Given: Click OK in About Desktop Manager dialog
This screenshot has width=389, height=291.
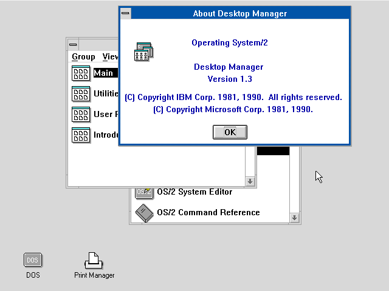Looking at the screenshot, I should coord(230,132).
